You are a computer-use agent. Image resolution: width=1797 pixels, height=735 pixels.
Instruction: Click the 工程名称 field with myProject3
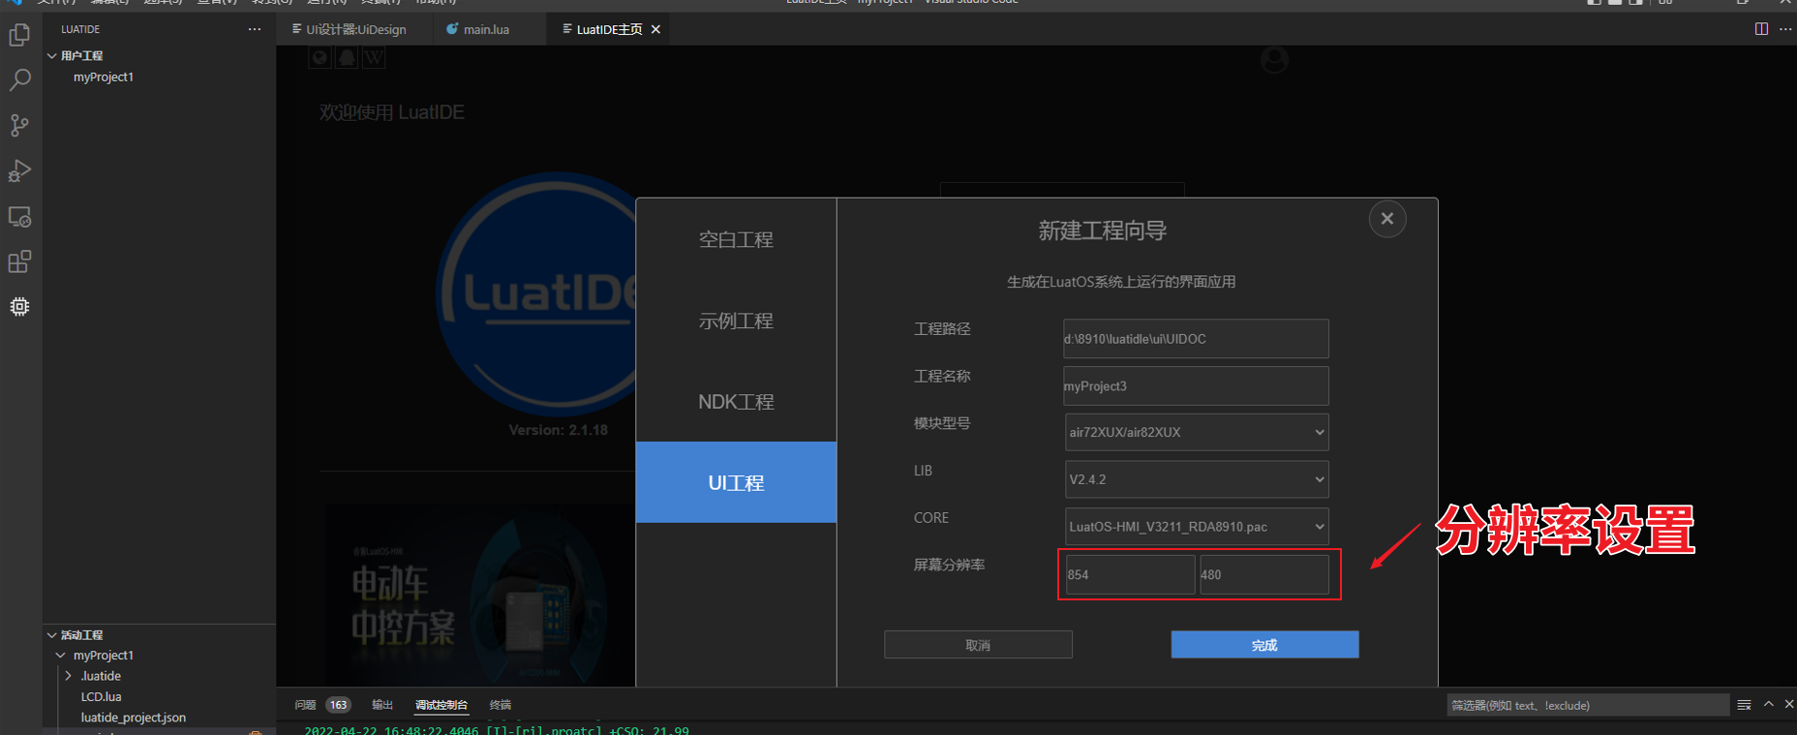tap(1196, 385)
